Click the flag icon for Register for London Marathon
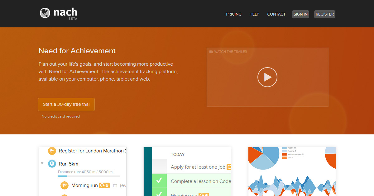 tap(52, 151)
